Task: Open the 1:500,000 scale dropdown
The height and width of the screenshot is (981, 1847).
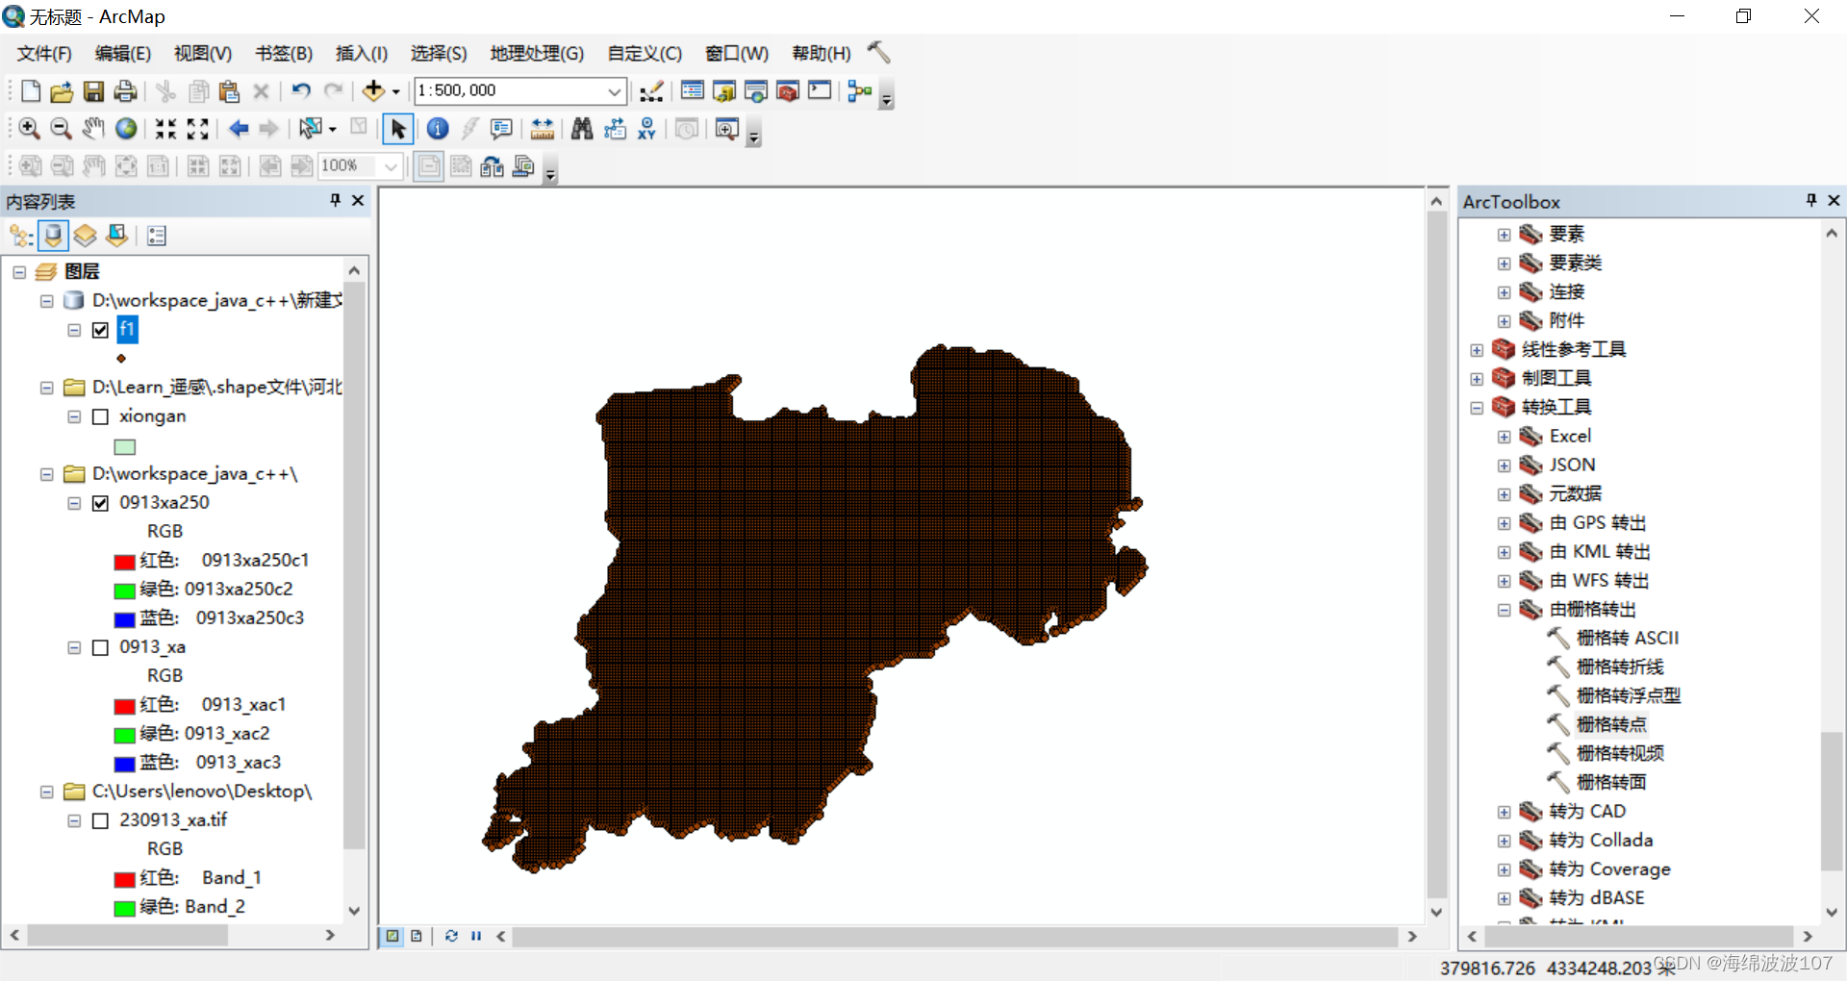Action: 614,90
